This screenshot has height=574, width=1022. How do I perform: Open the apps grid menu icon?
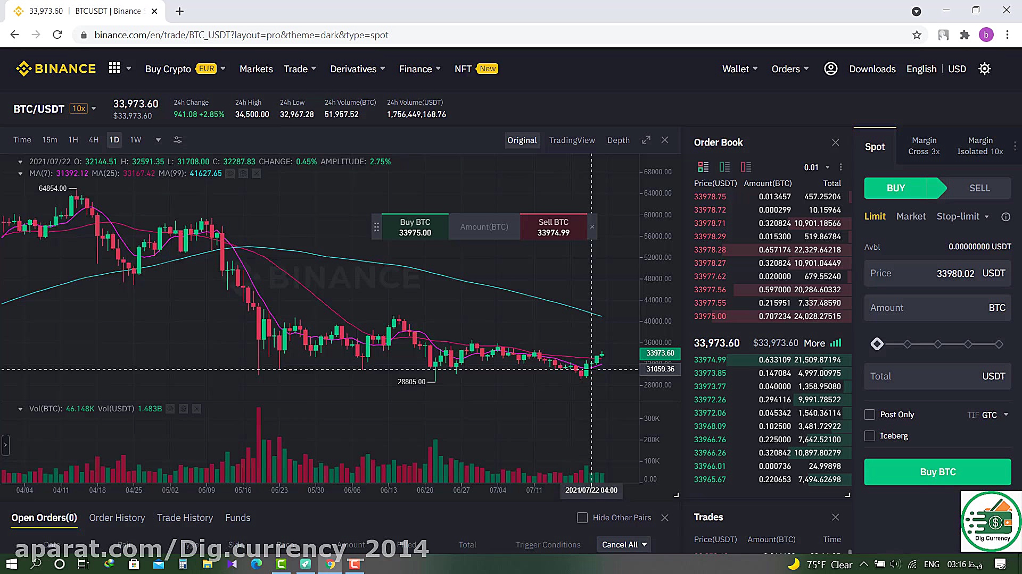114,68
